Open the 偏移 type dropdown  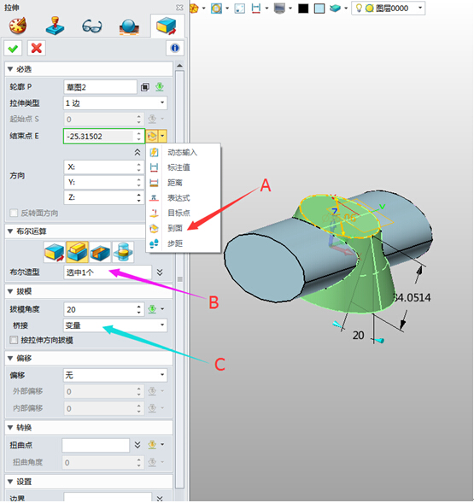coord(115,375)
